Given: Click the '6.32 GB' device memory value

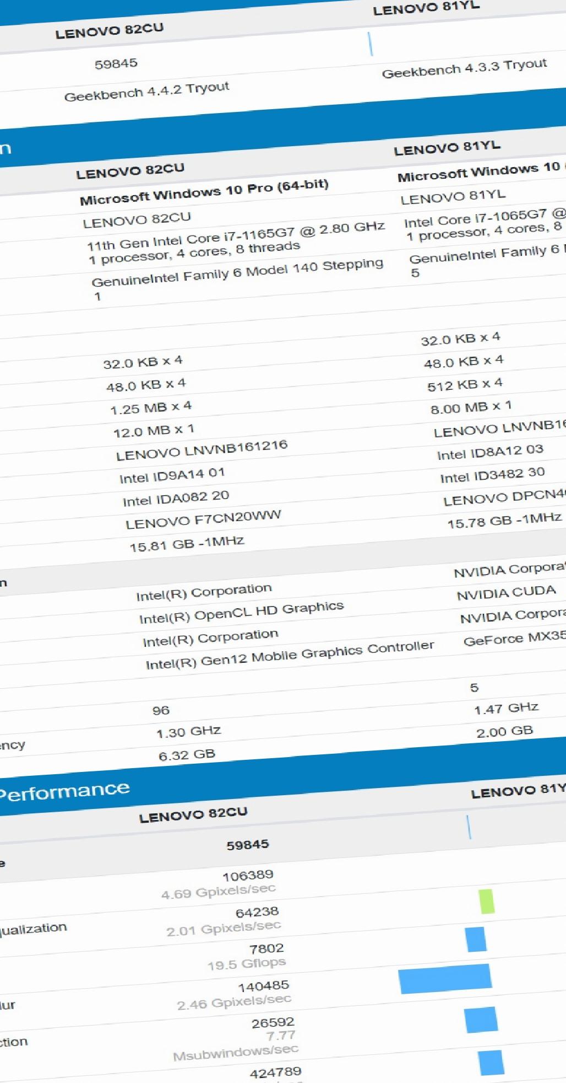Looking at the screenshot, I should 187,755.
